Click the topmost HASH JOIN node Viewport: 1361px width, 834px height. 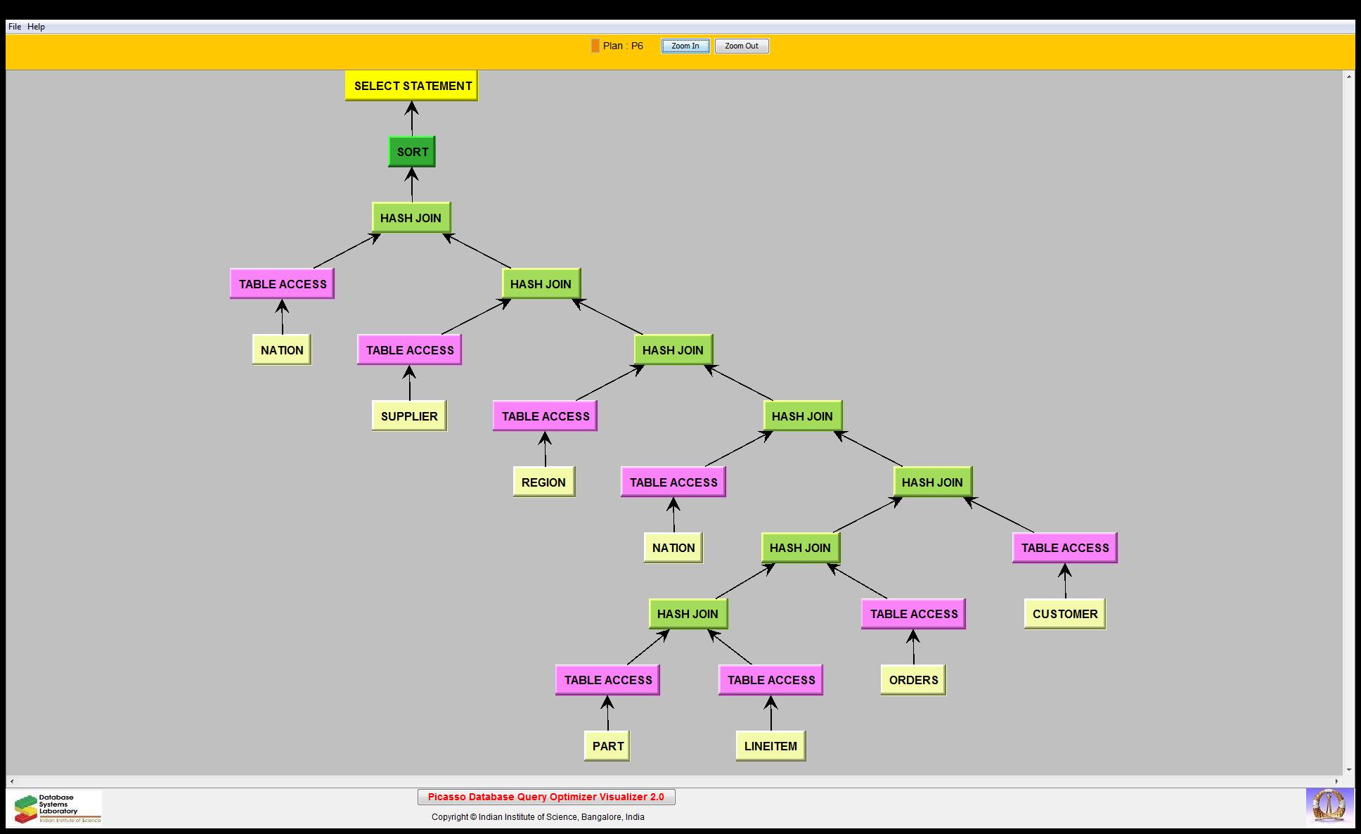point(411,218)
